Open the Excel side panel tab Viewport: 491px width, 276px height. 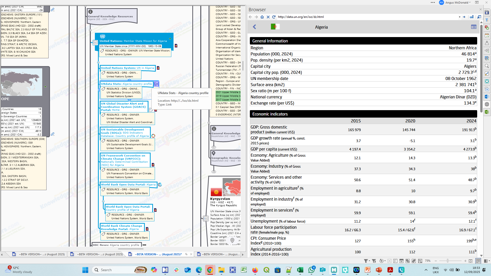point(487,112)
